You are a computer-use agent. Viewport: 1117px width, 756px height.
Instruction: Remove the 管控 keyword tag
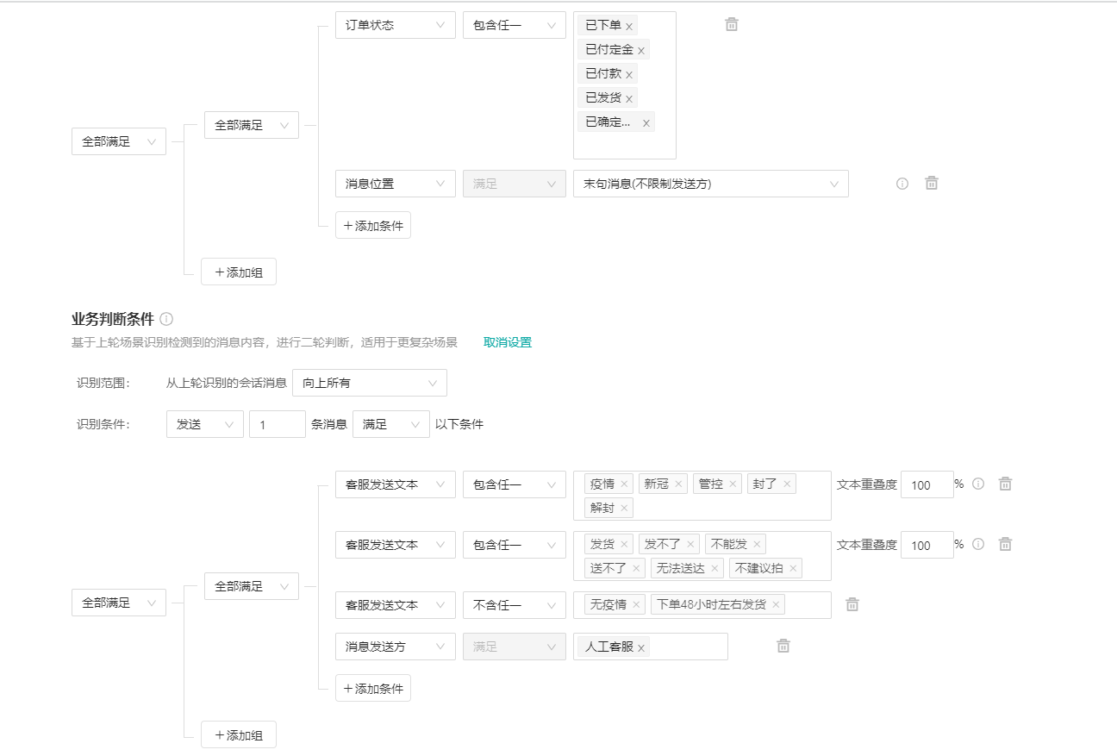click(733, 484)
